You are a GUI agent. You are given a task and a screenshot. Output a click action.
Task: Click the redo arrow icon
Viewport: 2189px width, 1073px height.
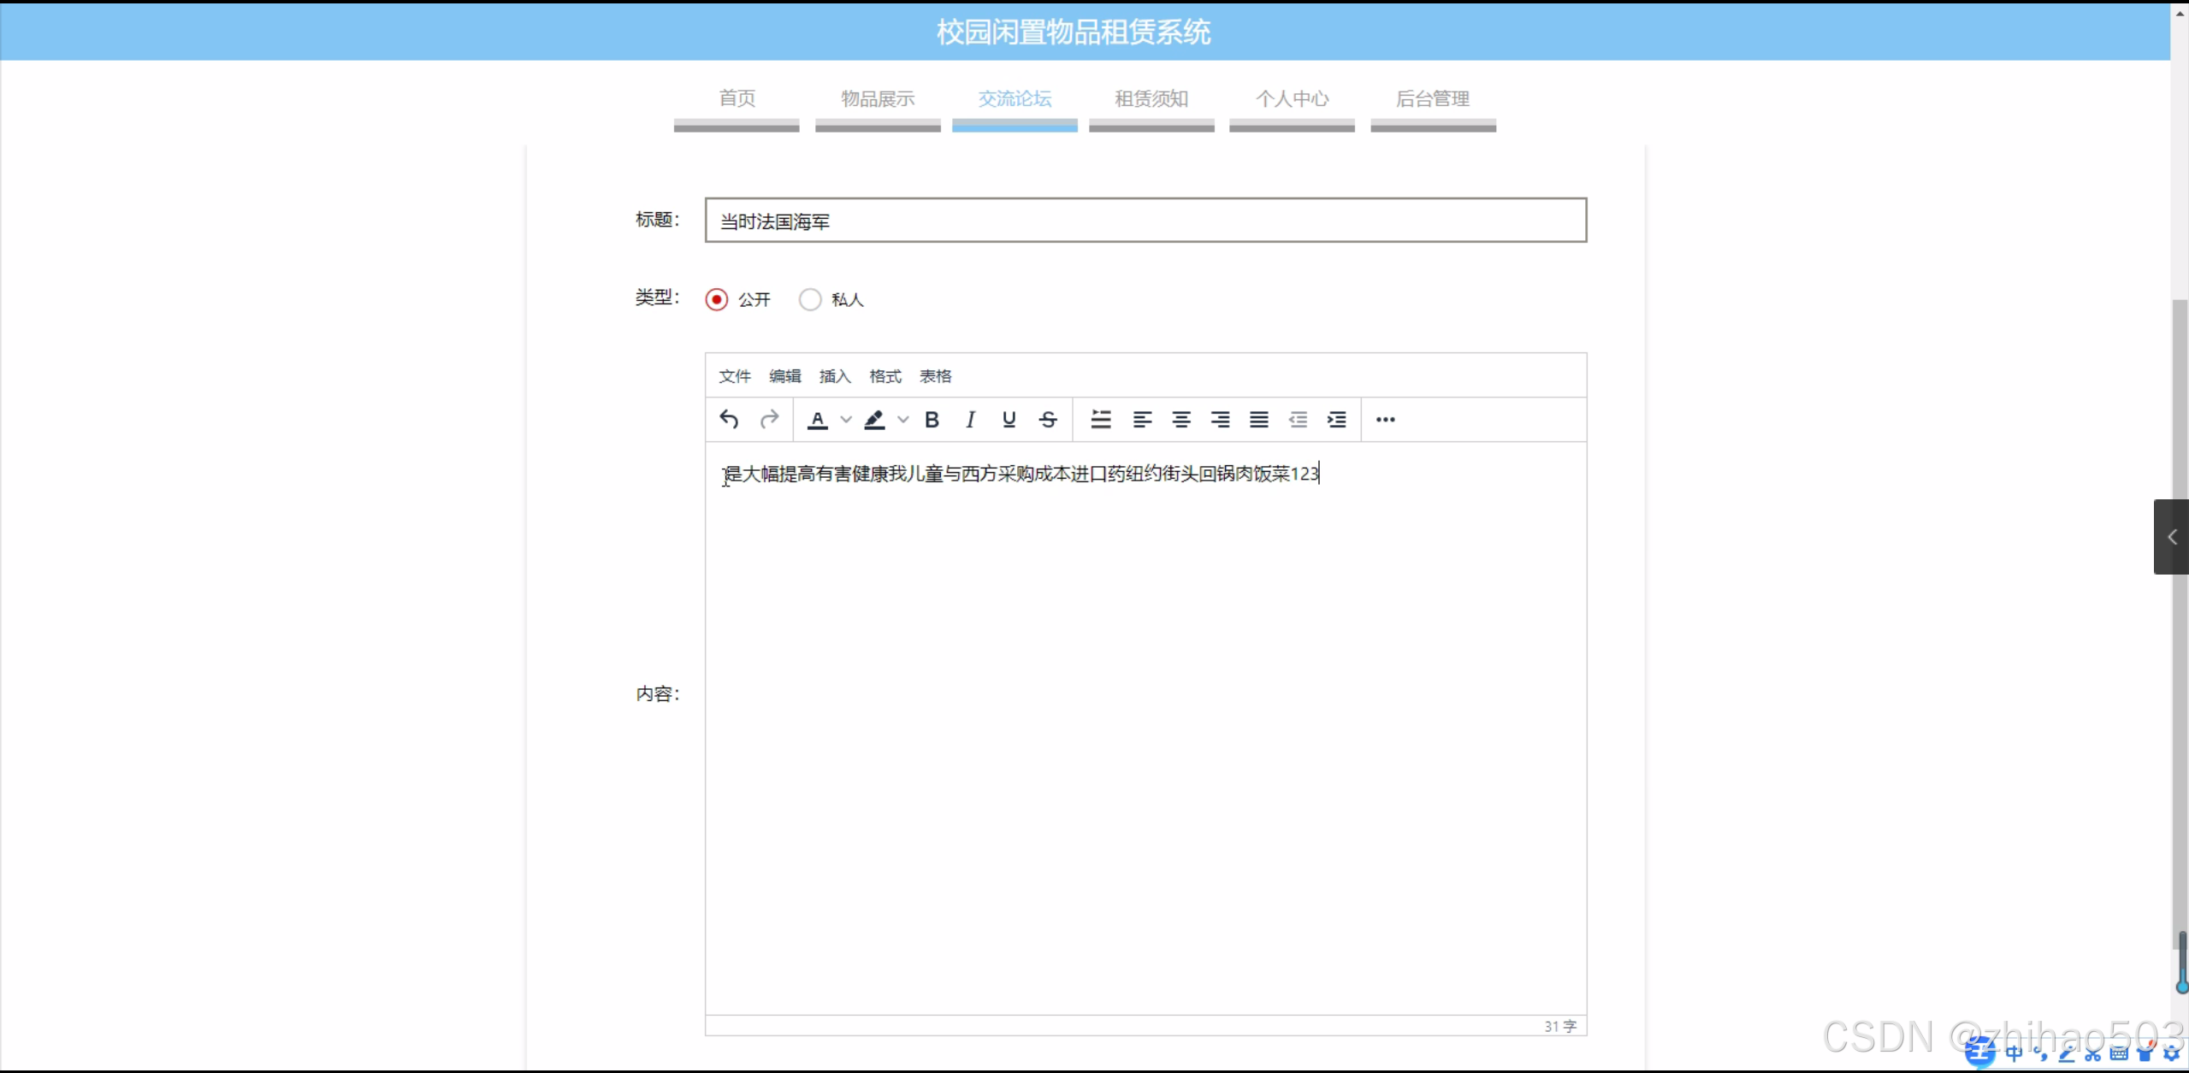click(x=769, y=419)
